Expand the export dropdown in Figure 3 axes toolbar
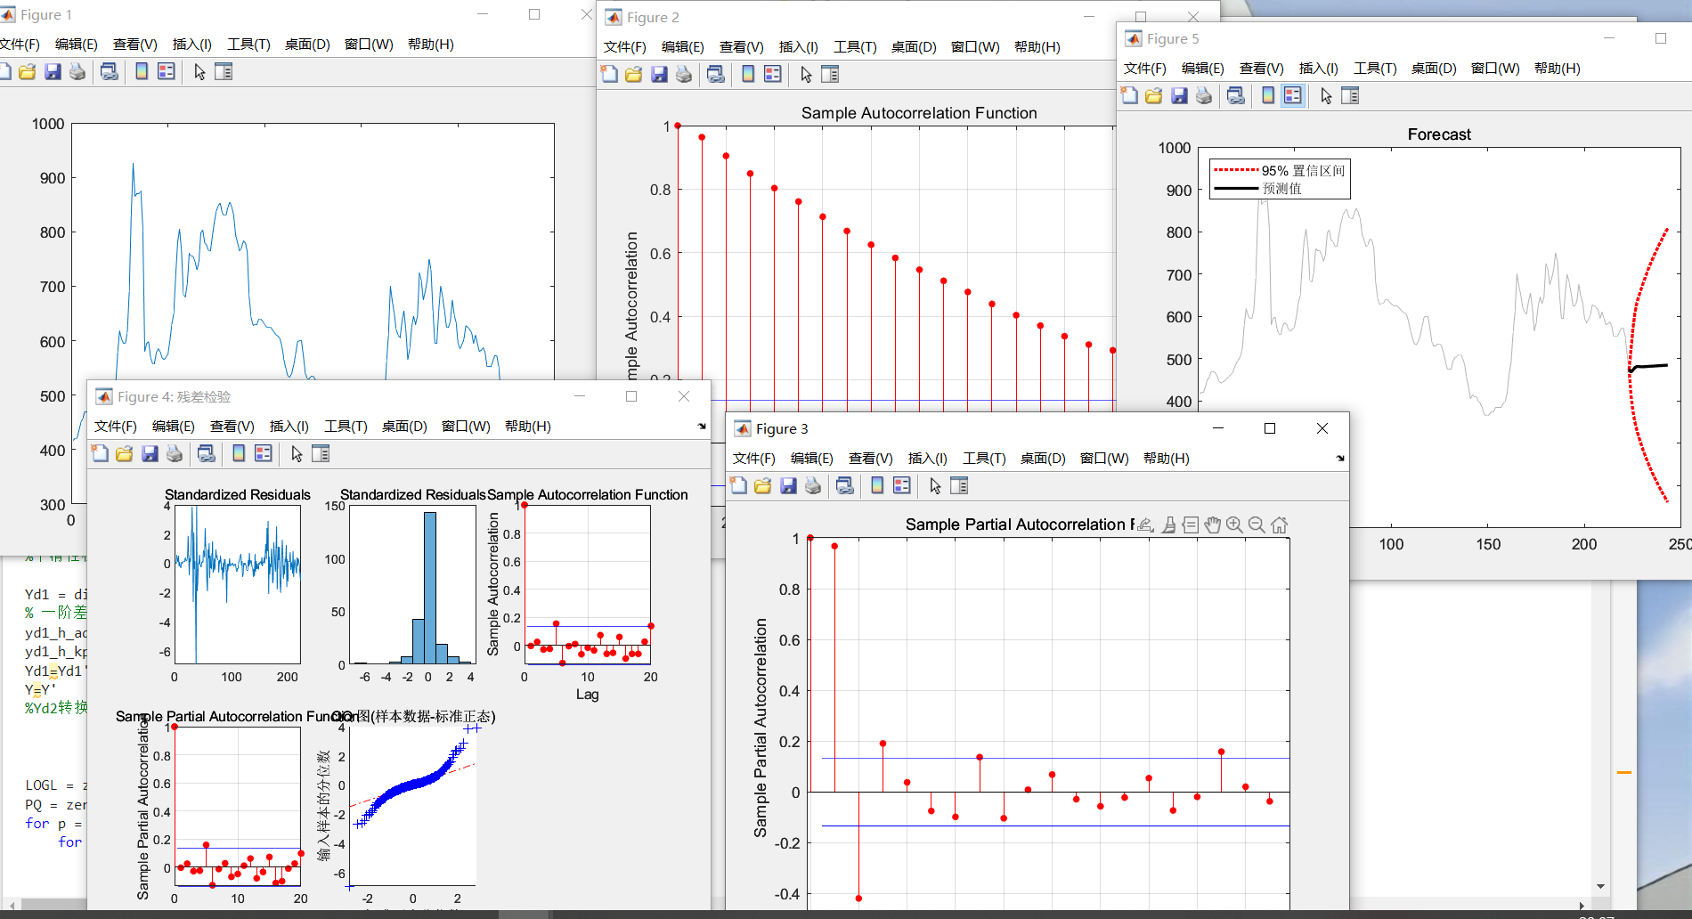The height and width of the screenshot is (919, 1692). 1146,525
